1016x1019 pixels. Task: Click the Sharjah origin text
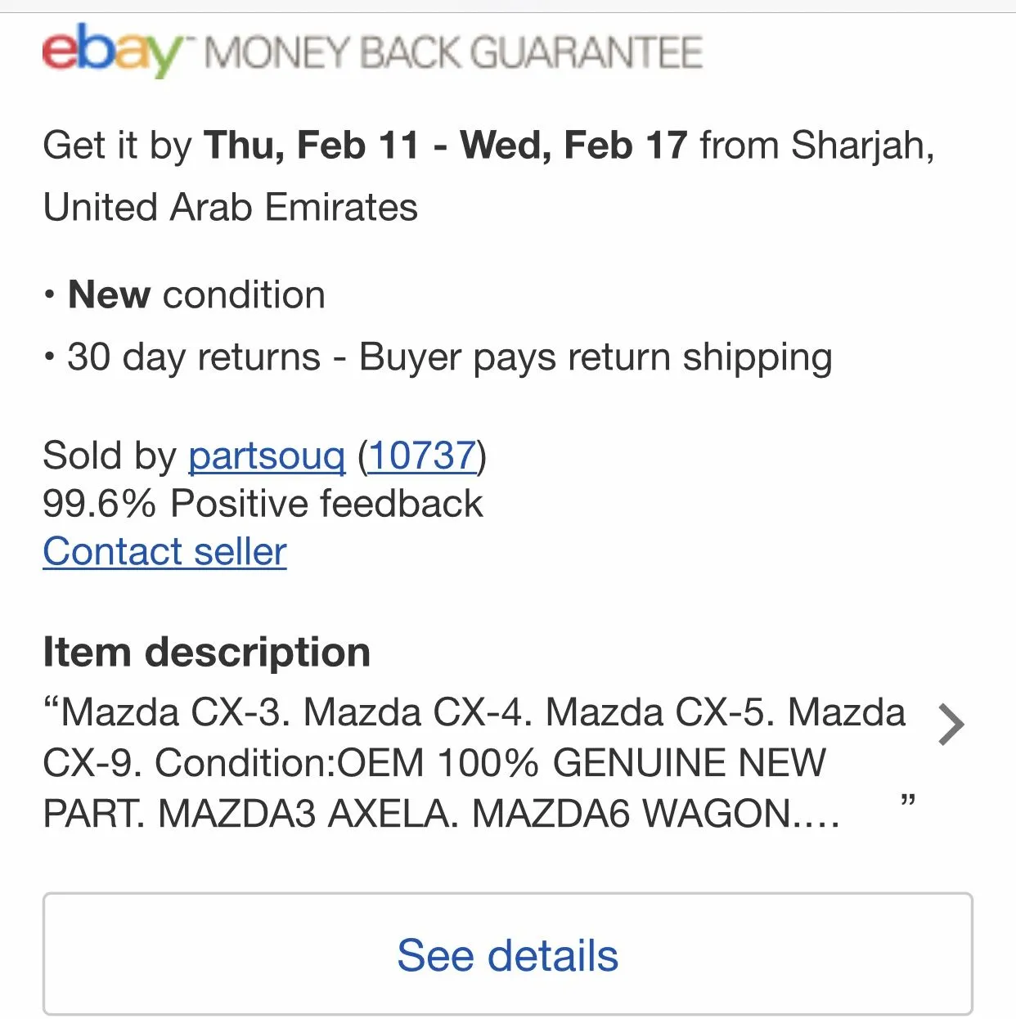click(x=861, y=146)
